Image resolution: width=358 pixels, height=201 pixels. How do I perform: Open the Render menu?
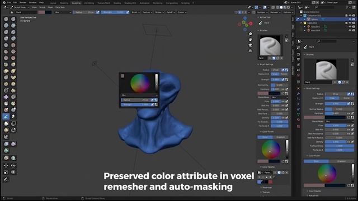22,2
